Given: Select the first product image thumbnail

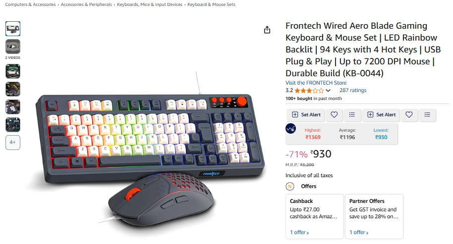Looking at the screenshot, I should (x=13, y=29).
